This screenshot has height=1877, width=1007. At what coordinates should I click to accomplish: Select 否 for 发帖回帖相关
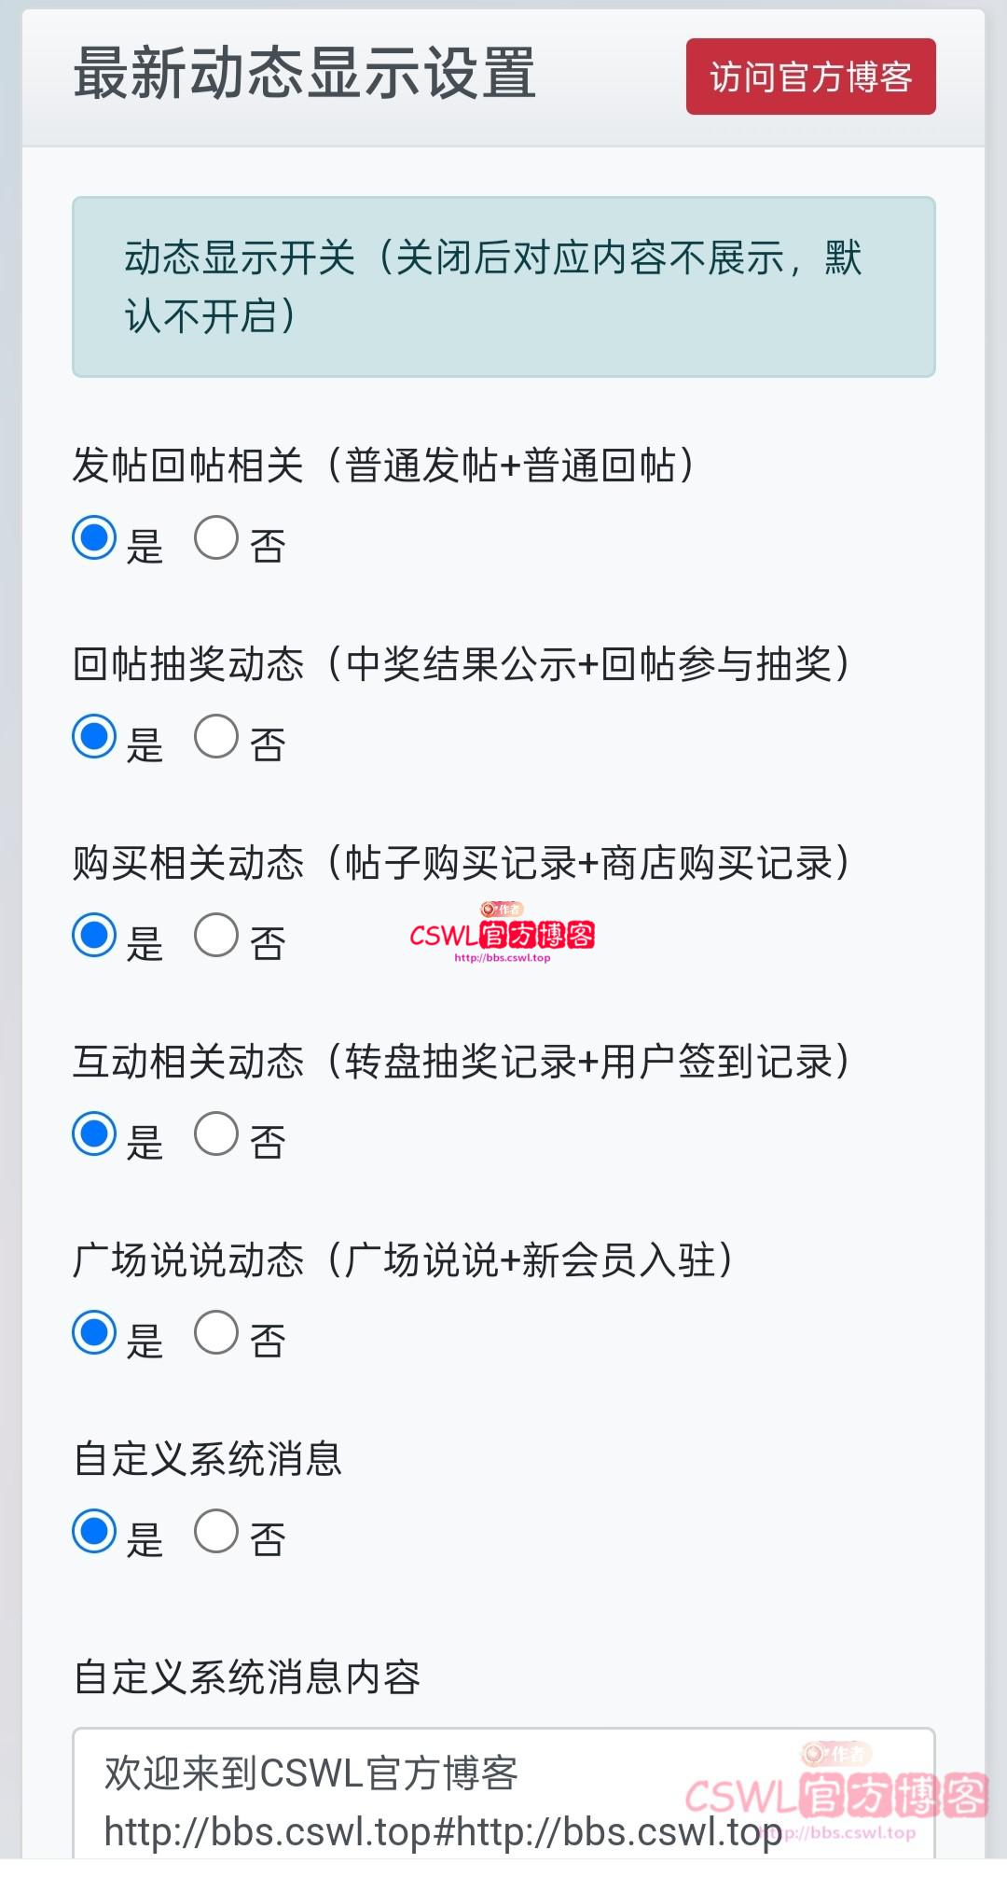click(216, 538)
